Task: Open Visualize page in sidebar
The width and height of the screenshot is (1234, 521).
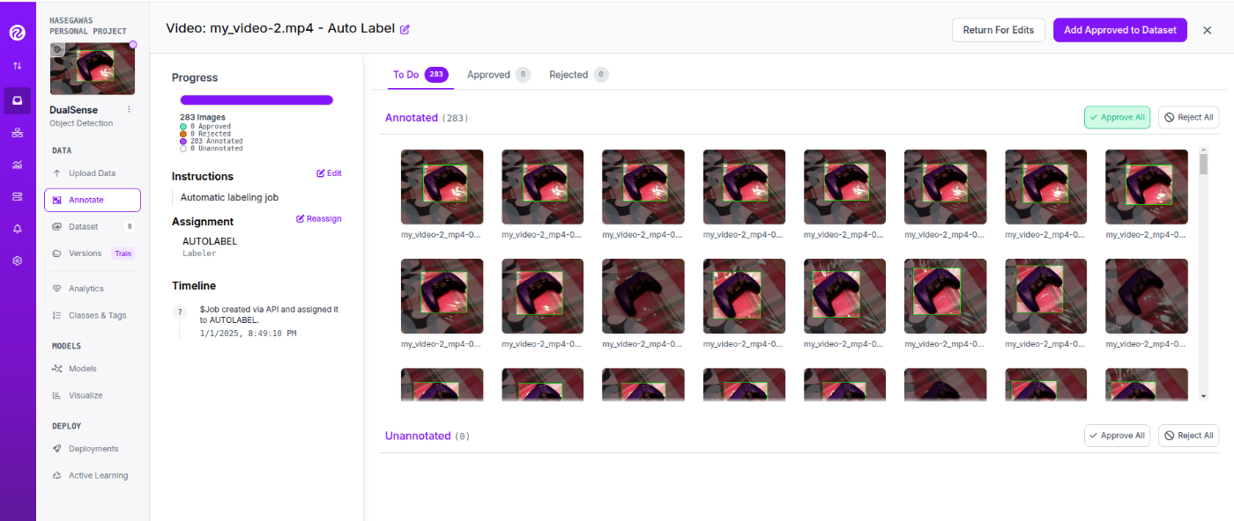Action: [x=93, y=395]
